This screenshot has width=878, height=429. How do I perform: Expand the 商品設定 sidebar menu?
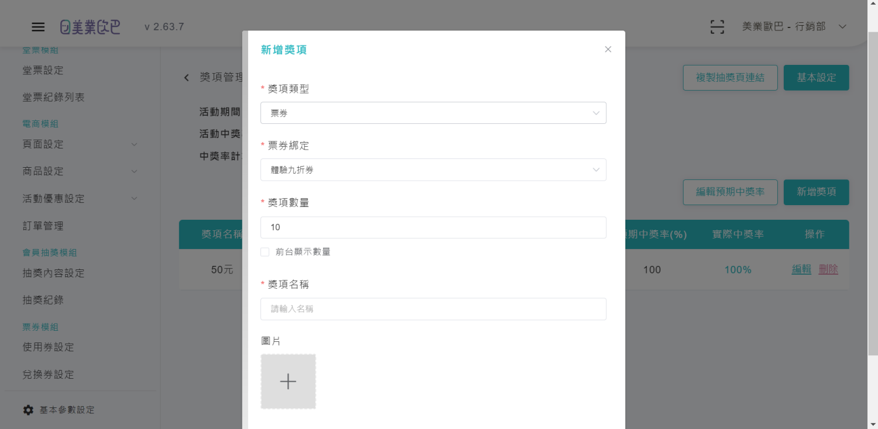click(80, 171)
